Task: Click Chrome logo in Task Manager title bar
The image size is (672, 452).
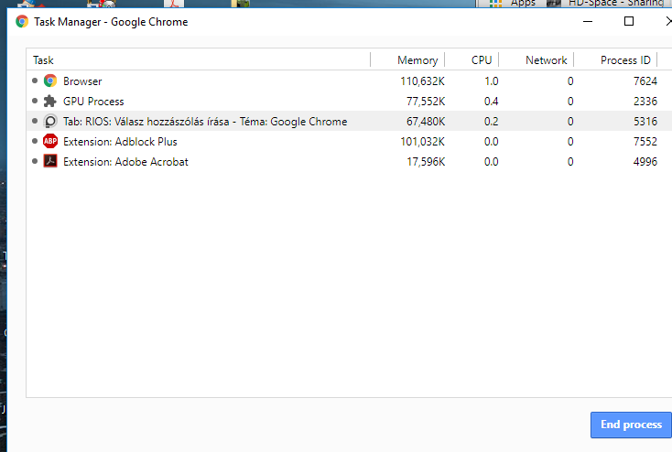Action: coord(22,21)
